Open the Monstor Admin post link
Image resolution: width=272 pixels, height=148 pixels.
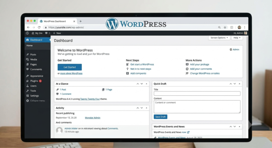click(92, 118)
